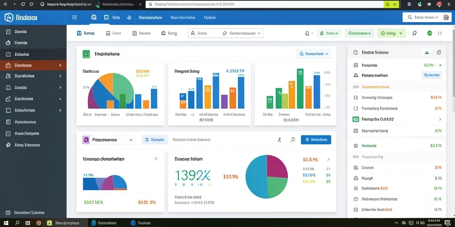This screenshot has width=455, height=227.
Task: Close the lower-left chart card with the X
Action: pos(156,159)
